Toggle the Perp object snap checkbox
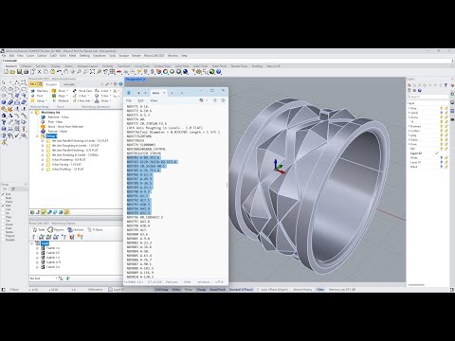The image size is (455, 341). 3,217
